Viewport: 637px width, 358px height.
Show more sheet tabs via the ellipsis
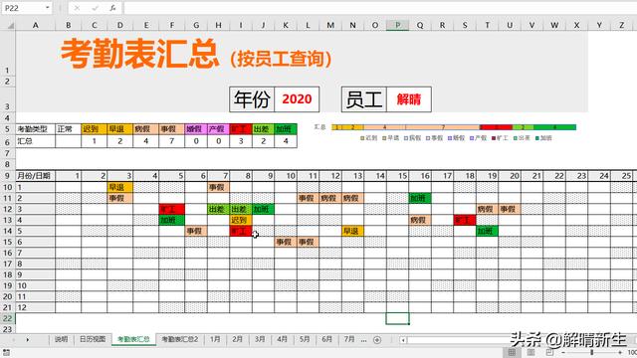coord(363,340)
